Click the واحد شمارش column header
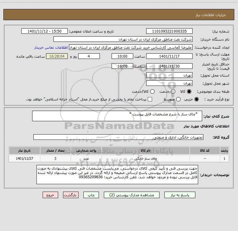 coord(86,151)
